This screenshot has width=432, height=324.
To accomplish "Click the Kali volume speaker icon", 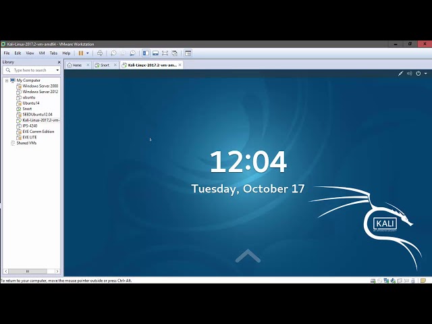I will [410, 74].
